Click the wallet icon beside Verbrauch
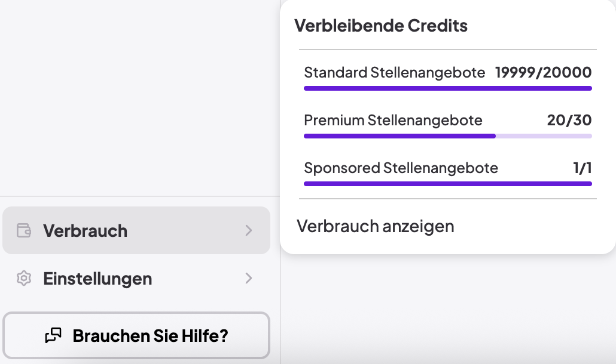 click(24, 230)
